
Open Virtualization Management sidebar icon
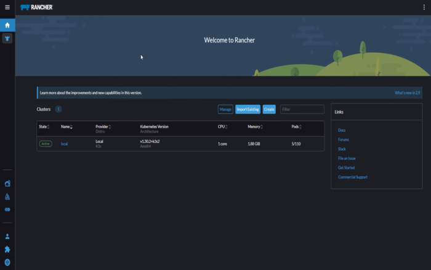pos(7,210)
